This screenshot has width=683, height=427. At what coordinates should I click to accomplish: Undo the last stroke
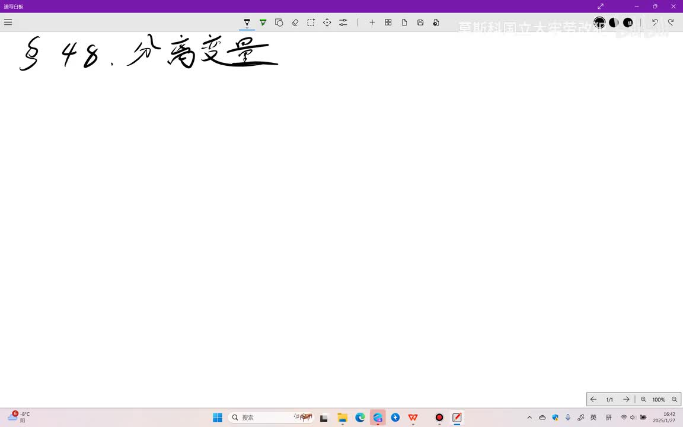coord(655,22)
